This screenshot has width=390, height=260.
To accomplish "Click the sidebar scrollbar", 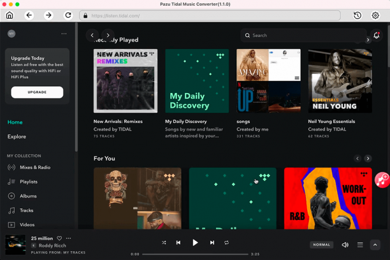I will [76, 87].
